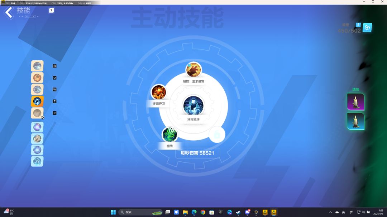Open the Windows Start menu
Image resolution: width=387 pixels, height=217 pixels.
(113, 212)
